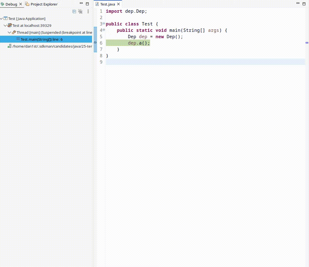Click the 'new Dep();' code text
The image size is (309, 267).
pyautogui.click(x=169, y=37)
